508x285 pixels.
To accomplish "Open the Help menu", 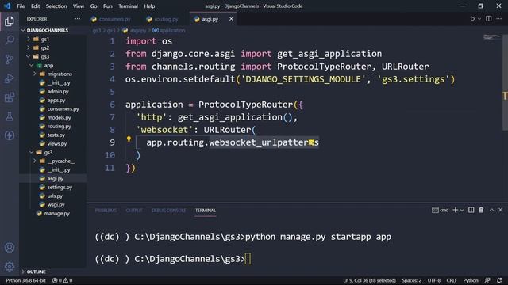I will [149, 6].
